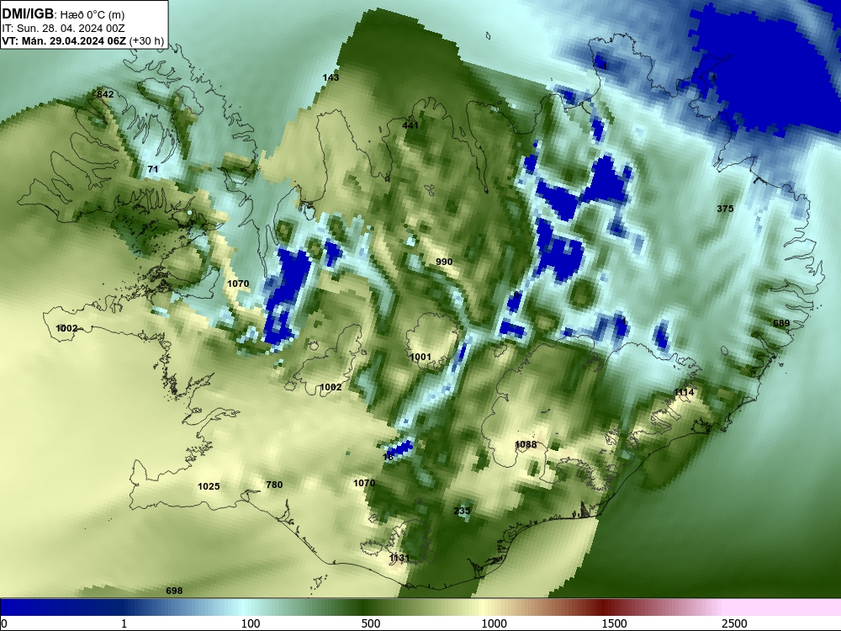Click the 780 value label on the map

click(274, 485)
